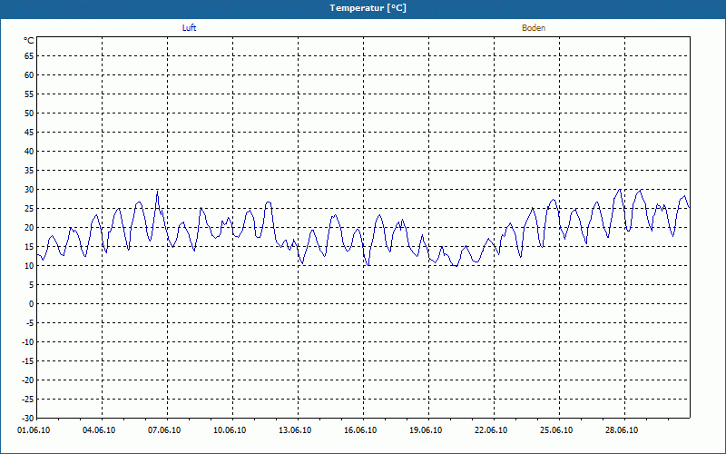Image resolution: width=726 pixels, height=454 pixels.
Task: Click the -5 y-axis value
Action: coord(30,323)
